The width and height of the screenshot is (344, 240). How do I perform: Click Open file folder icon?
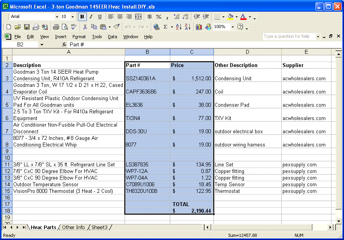pyautogui.click(x=18, y=27)
